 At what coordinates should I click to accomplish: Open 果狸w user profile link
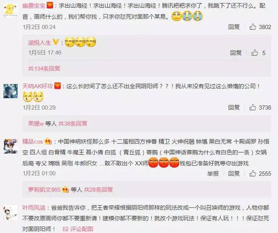[x=36, y=124]
